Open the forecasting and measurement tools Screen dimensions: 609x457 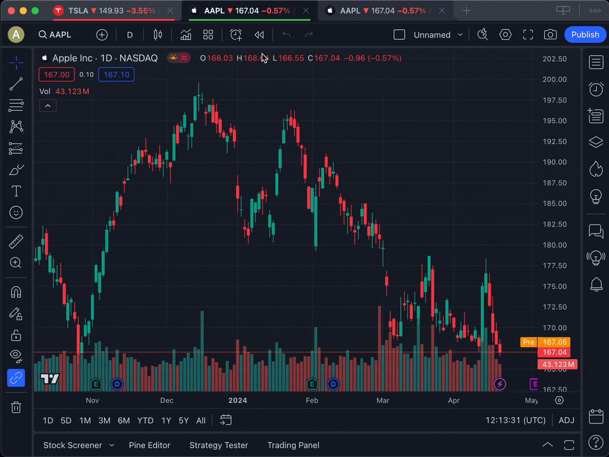[16, 149]
